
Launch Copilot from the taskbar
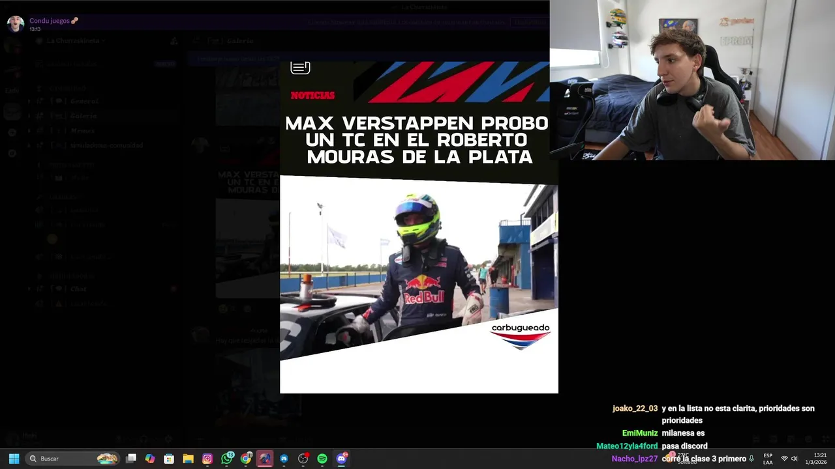coord(150,459)
